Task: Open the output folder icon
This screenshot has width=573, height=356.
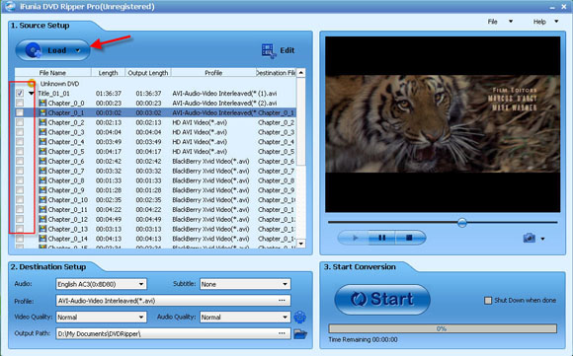Action: (x=300, y=333)
